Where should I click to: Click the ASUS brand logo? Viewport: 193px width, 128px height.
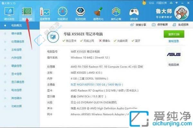click(x=174, y=54)
